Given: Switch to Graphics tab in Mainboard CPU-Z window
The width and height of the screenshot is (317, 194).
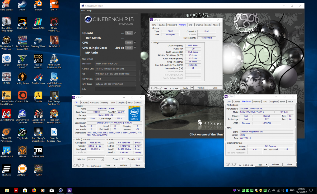Looking at the screenshot, I should (274, 101).
